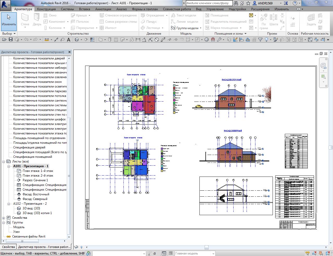The image size is (333, 256).
Task: Activate the Modify arrow tool
Action: pyautogui.click(x=9, y=20)
